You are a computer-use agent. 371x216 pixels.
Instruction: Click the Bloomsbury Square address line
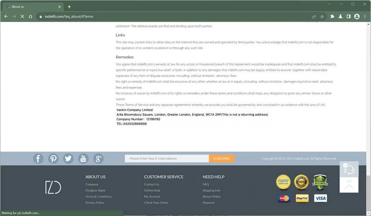point(192,115)
